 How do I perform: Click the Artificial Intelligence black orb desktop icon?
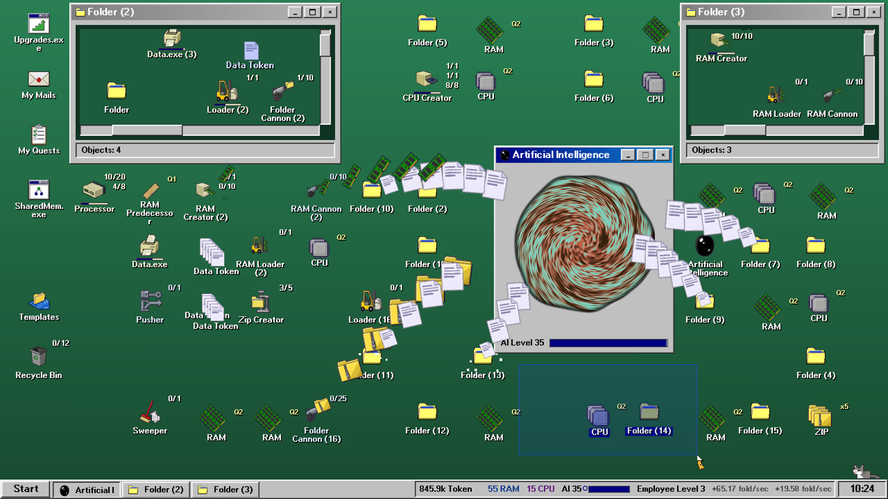point(705,245)
